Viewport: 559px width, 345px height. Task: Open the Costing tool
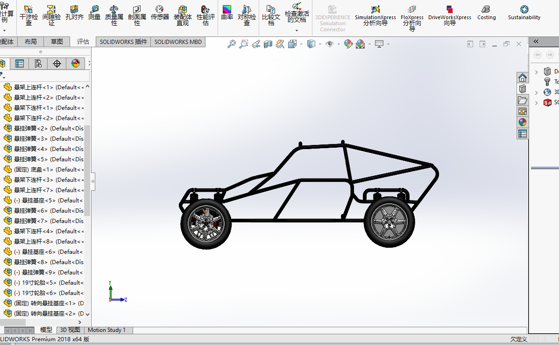pos(486,13)
